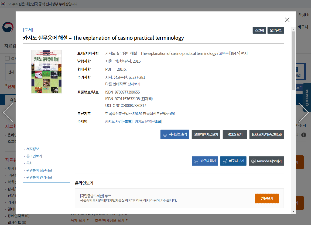311x225 pixels.
Task: Click the printer icon for 서지정보 출력
Action: 165,134
